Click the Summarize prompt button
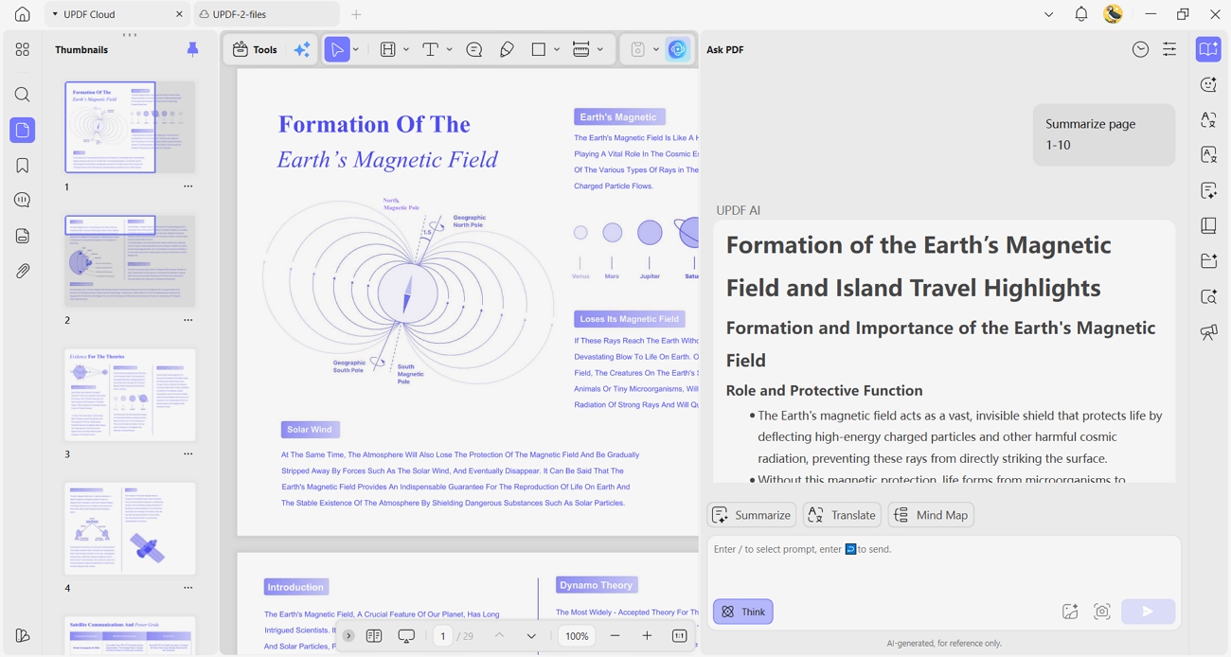 752,515
